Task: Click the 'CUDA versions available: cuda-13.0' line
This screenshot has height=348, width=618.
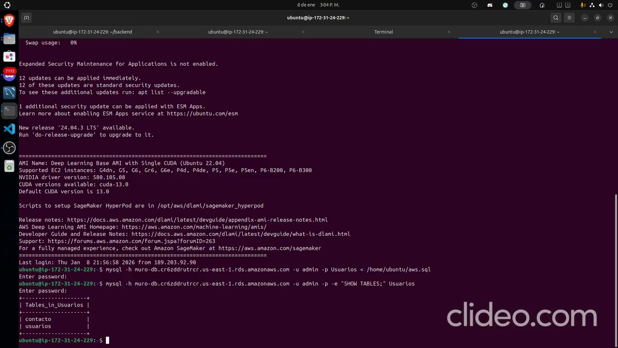Action: tap(73, 185)
